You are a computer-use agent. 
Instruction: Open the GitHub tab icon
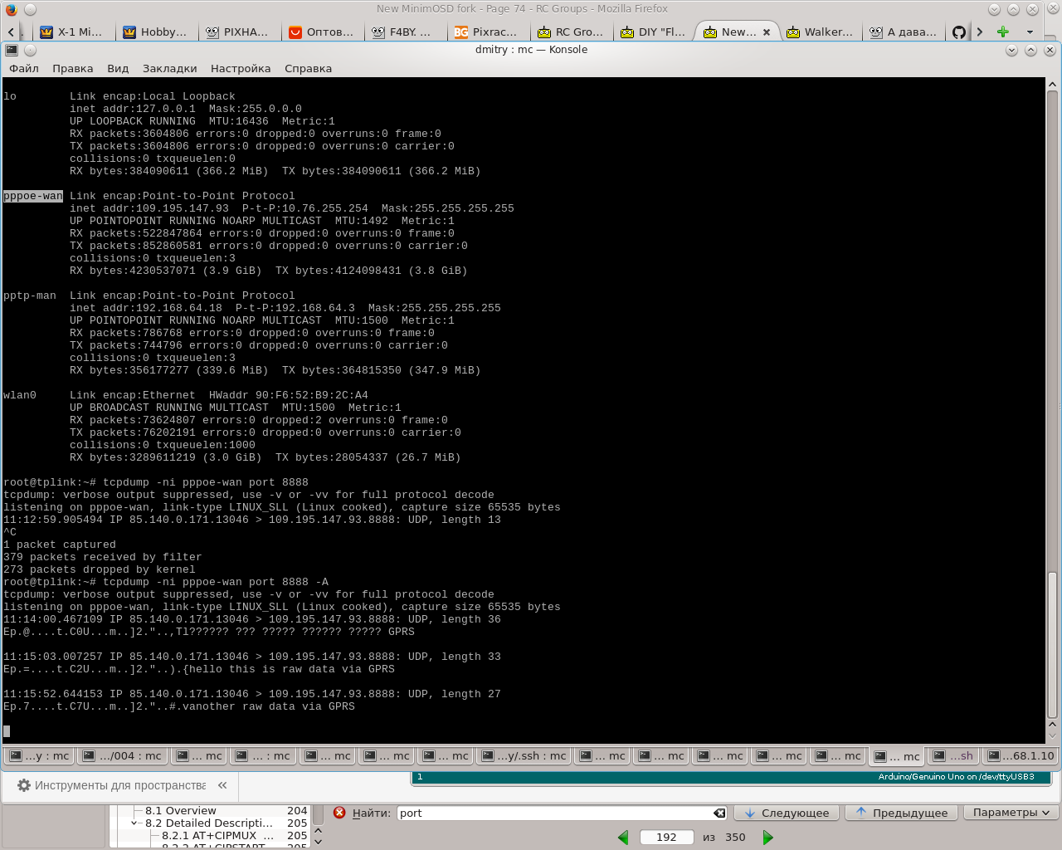[x=959, y=32]
